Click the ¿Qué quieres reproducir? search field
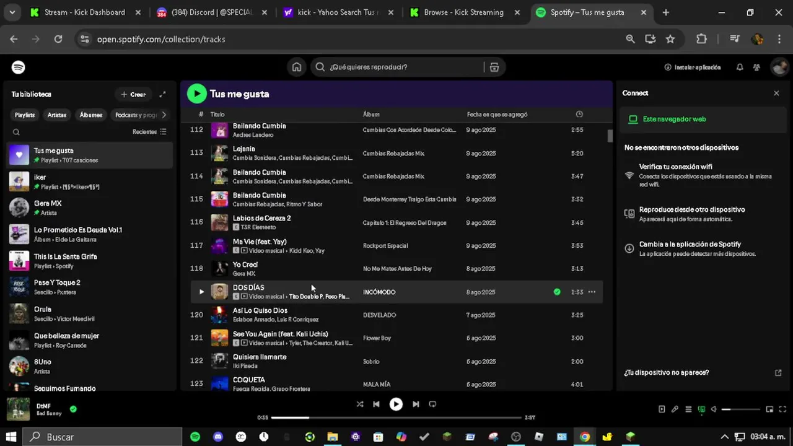 (396, 67)
